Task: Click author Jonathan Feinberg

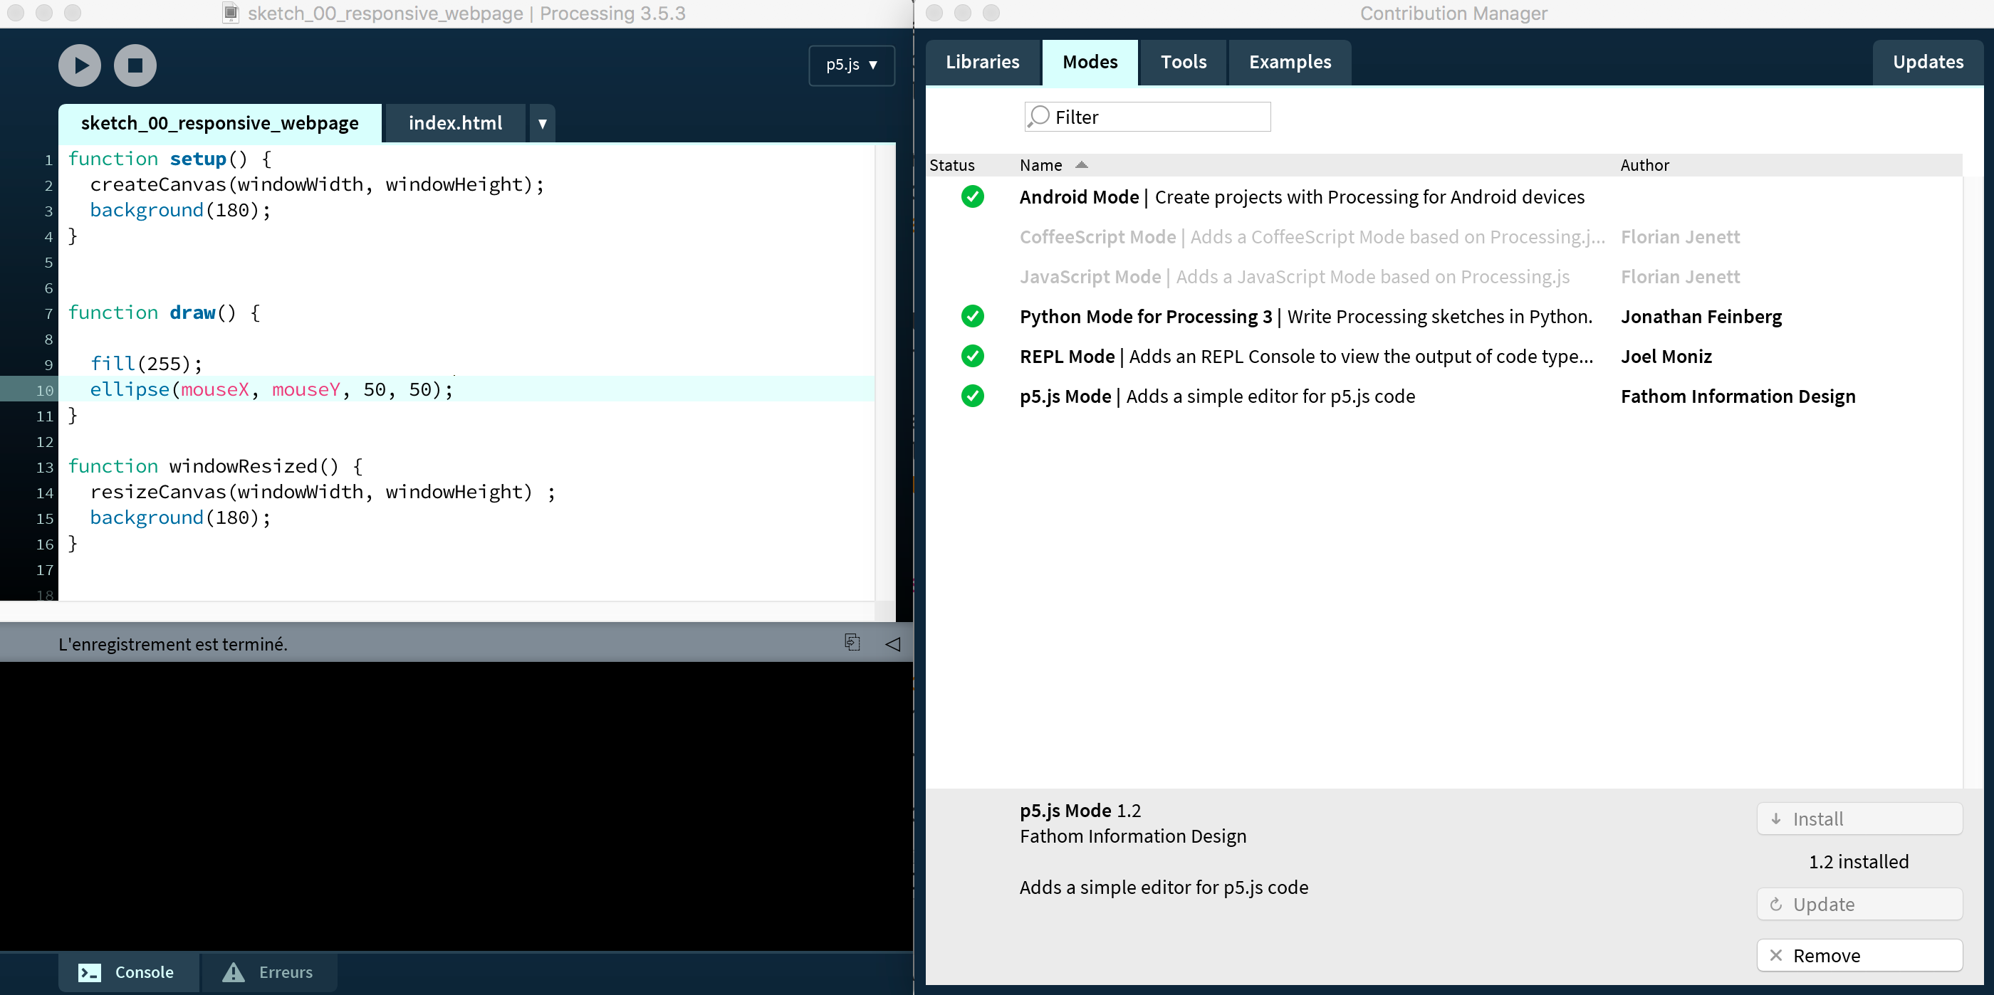Action: (x=1701, y=317)
